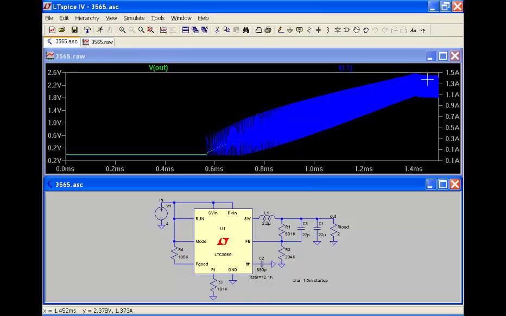Click the Open file folder icon
The image size is (506, 316).
point(62,30)
